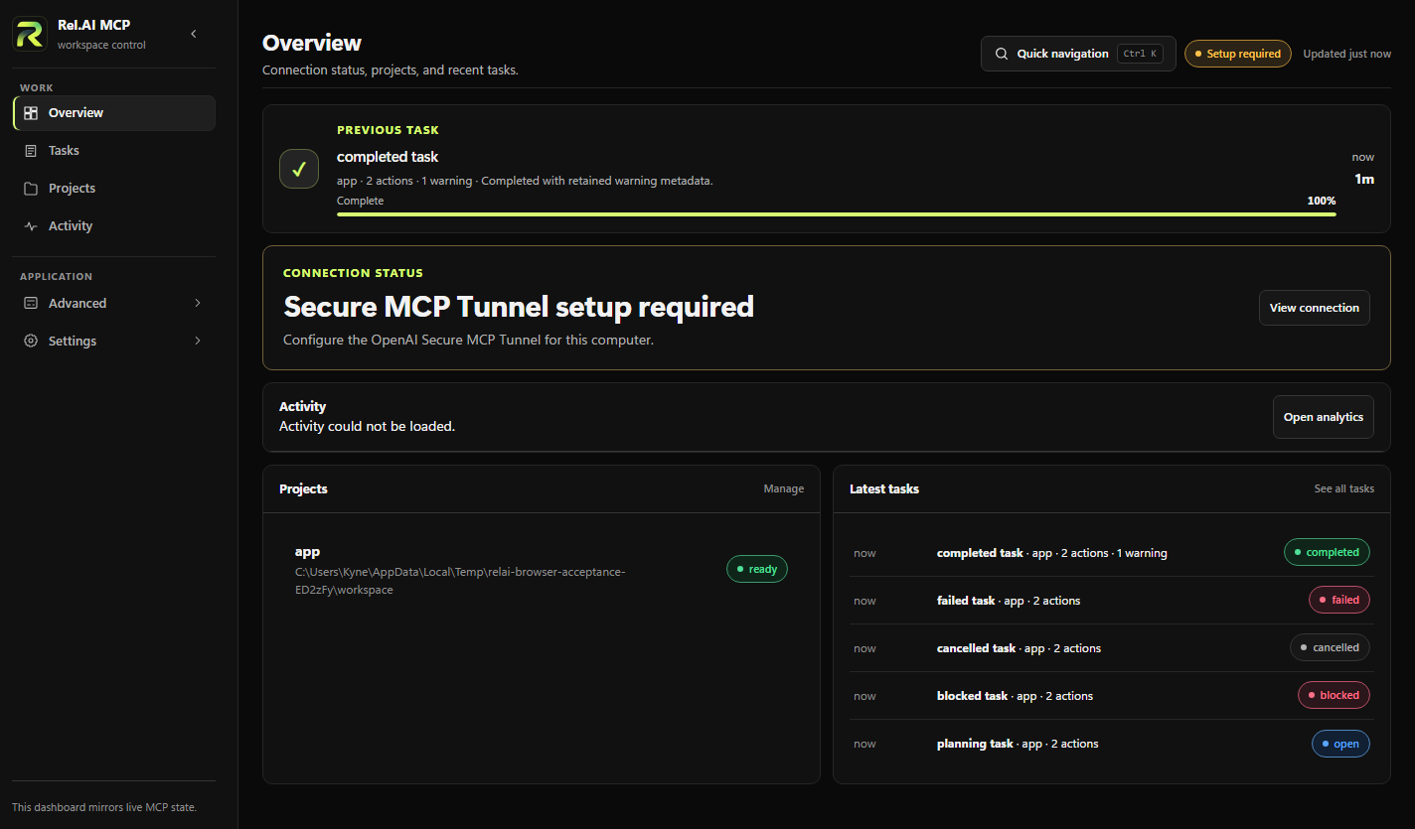Click 'This dashboard mirrors live MCP state' text

pyautogui.click(x=104, y=807)
